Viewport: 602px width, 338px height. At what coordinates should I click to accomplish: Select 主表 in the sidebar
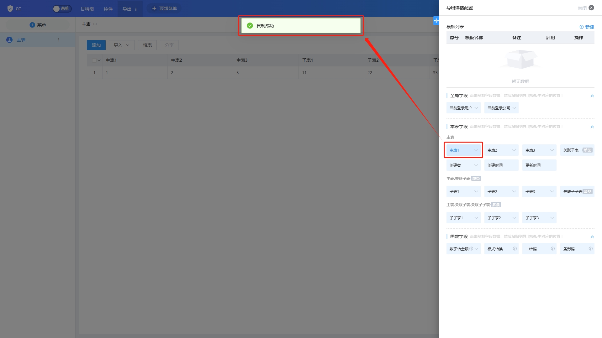pyautogui.click(x=38, y=40)
